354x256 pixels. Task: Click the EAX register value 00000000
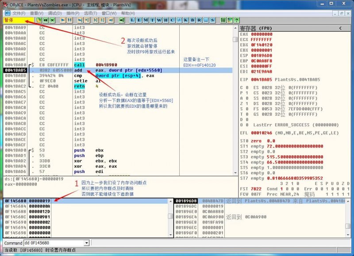(x=262, y=34)
